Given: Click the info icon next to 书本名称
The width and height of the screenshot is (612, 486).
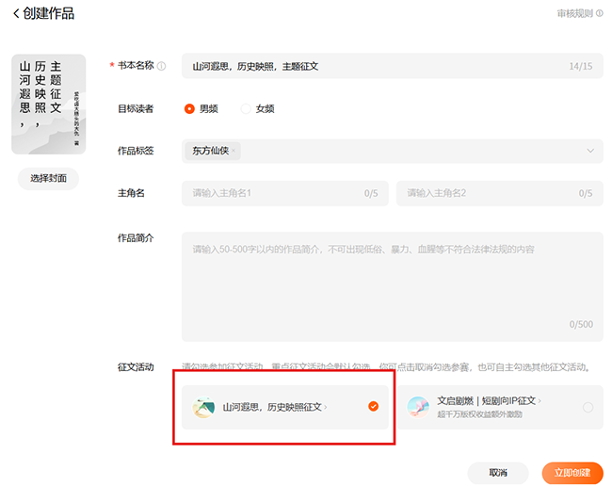Looking at the screenshot, I should click(161, 67).
